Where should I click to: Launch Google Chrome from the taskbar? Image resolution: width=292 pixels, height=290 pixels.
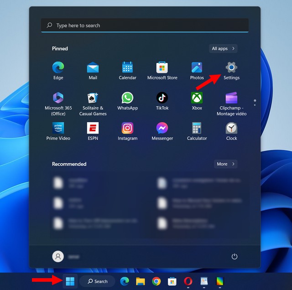tap(156, 281)
